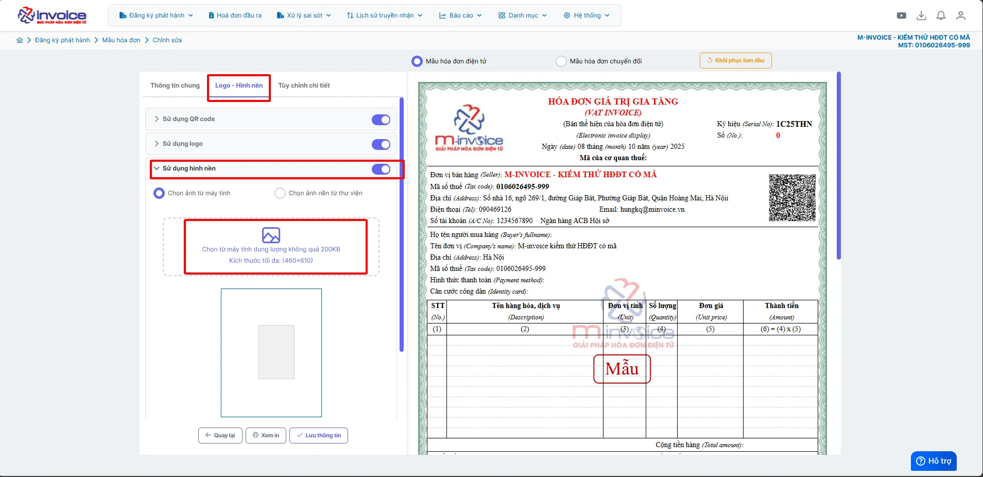Select 'Chọn ảnh nền từ thư viện' radio
Viewport: 983px width, 477px height.
click(280, 193)
